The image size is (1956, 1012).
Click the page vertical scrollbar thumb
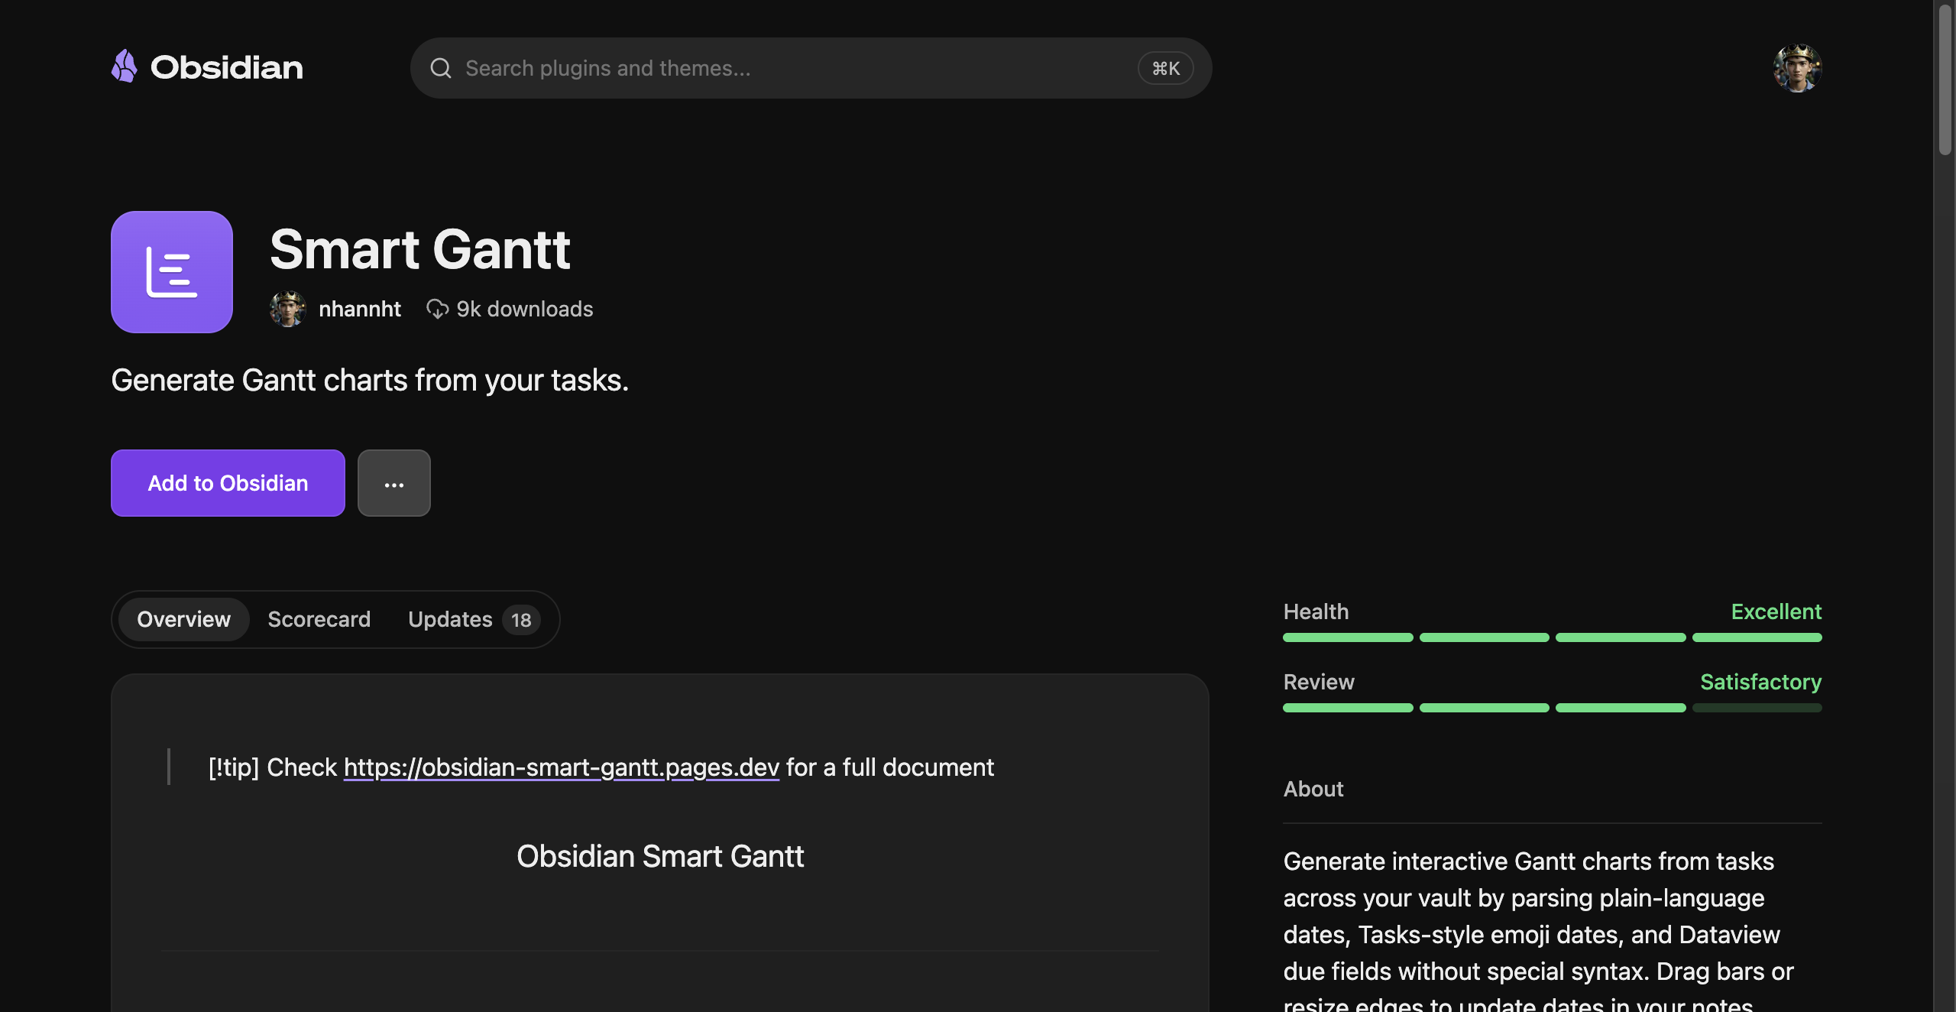(x=1945, y=79)
